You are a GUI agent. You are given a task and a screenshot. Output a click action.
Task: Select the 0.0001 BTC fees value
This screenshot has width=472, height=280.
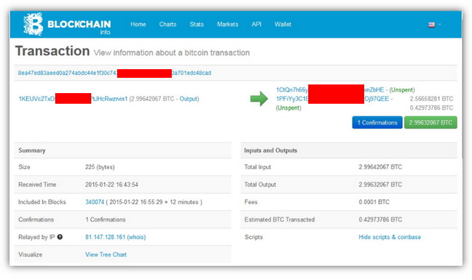click(374, 202)
